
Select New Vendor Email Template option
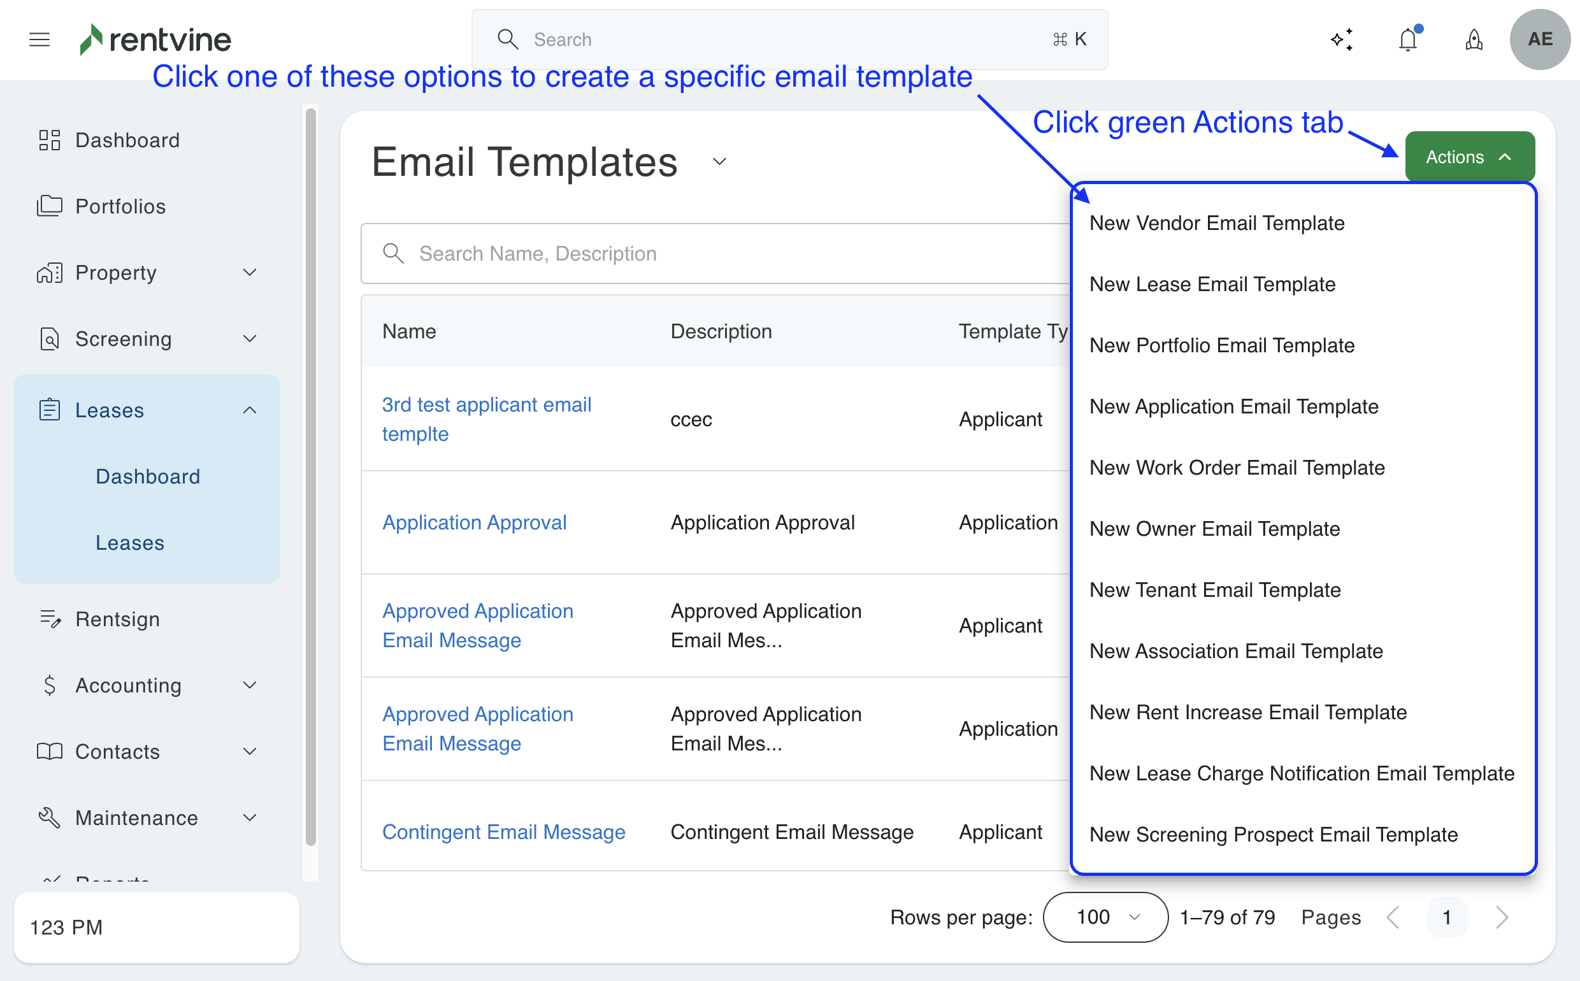click(1217, 223)
